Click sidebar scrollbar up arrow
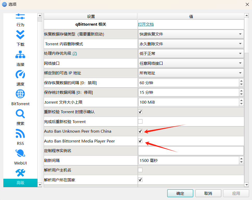The image size is (252, 200). tap(40, 16)
